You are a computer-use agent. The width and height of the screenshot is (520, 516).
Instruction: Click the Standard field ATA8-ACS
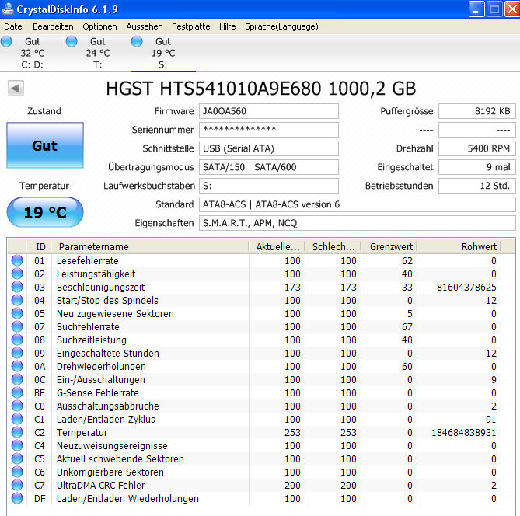[358, 204]
